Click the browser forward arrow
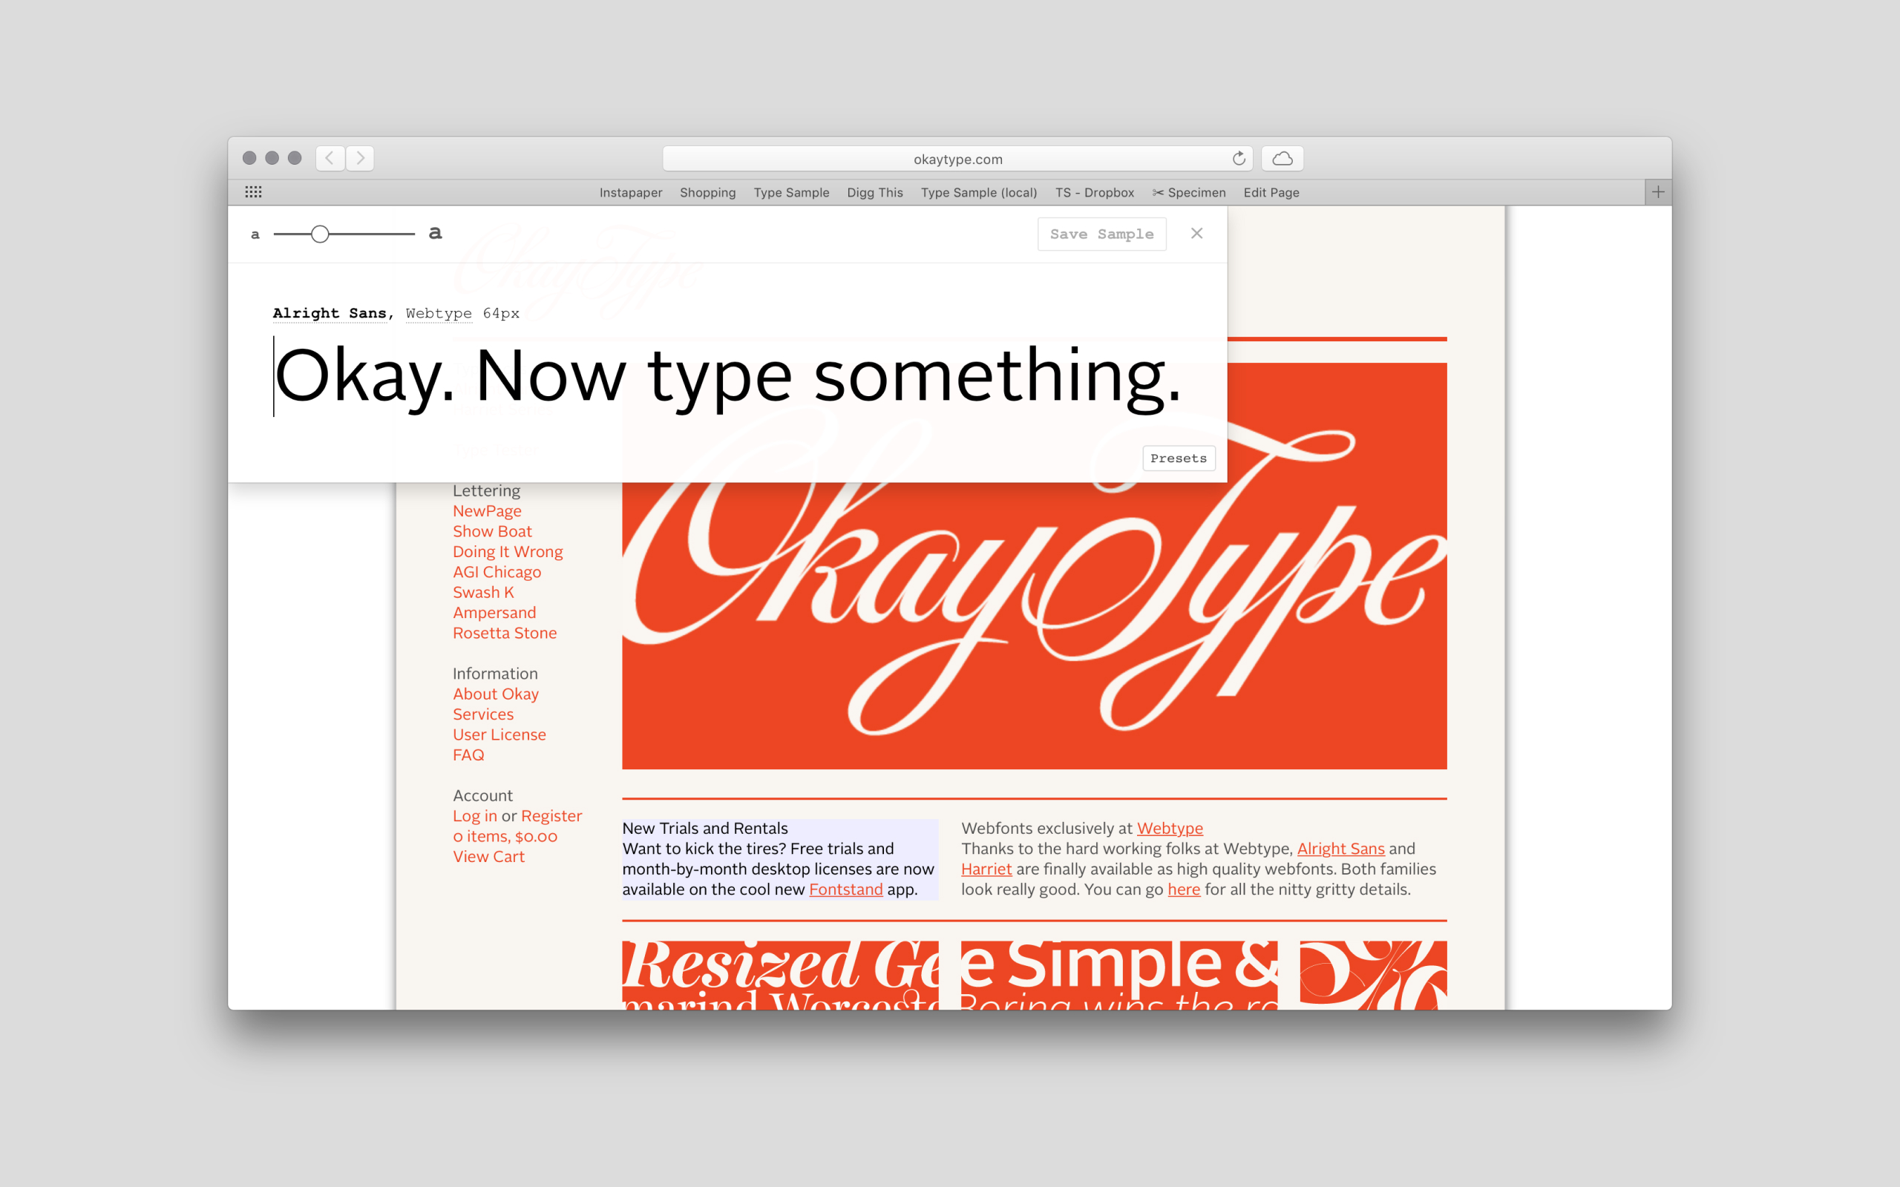 [361, 158]
